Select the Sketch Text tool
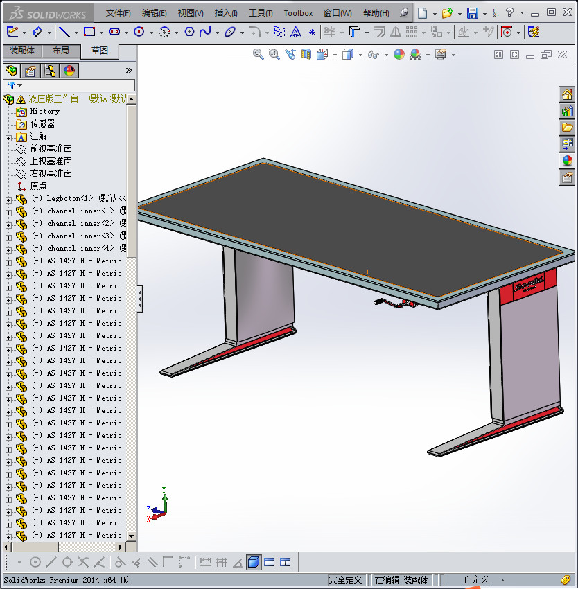The width and height of the screenshot is (578, 589). point(296,33)
